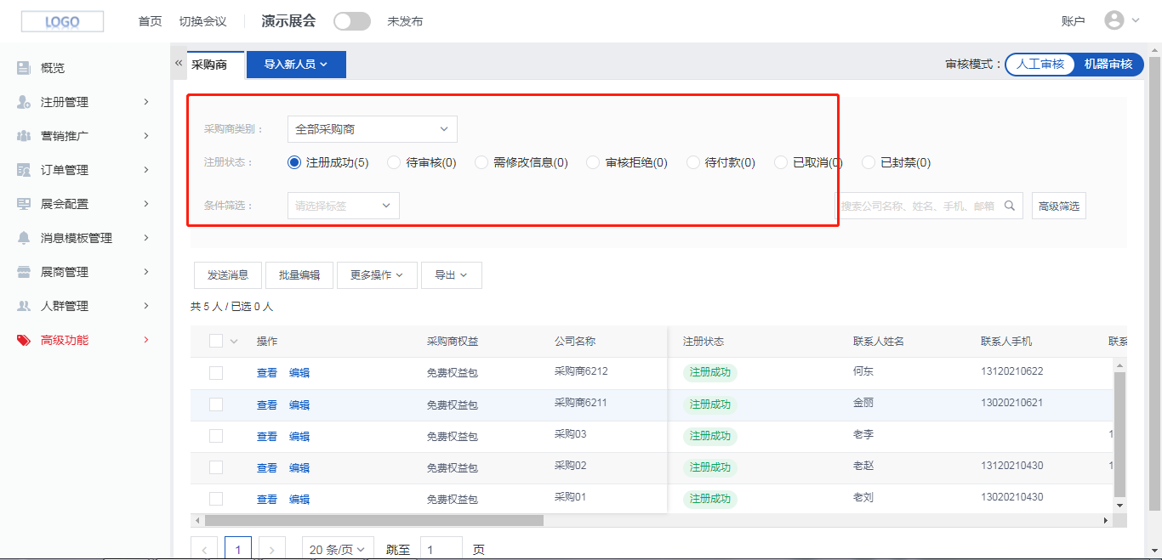Click horizontal scrollbar right arrow
Image resolution: width=1162 pixels, height=560 pixels.
click(1106, 520)
